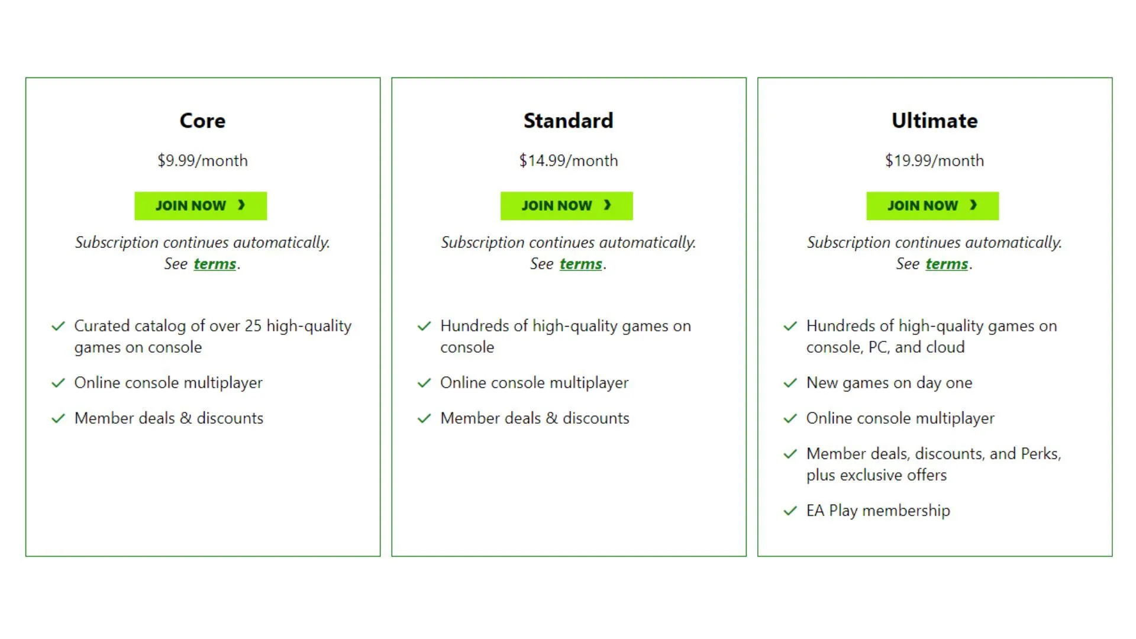The image size is (1136, 639).
Task: Select the Standard plan heading
Action: point(568,121)
